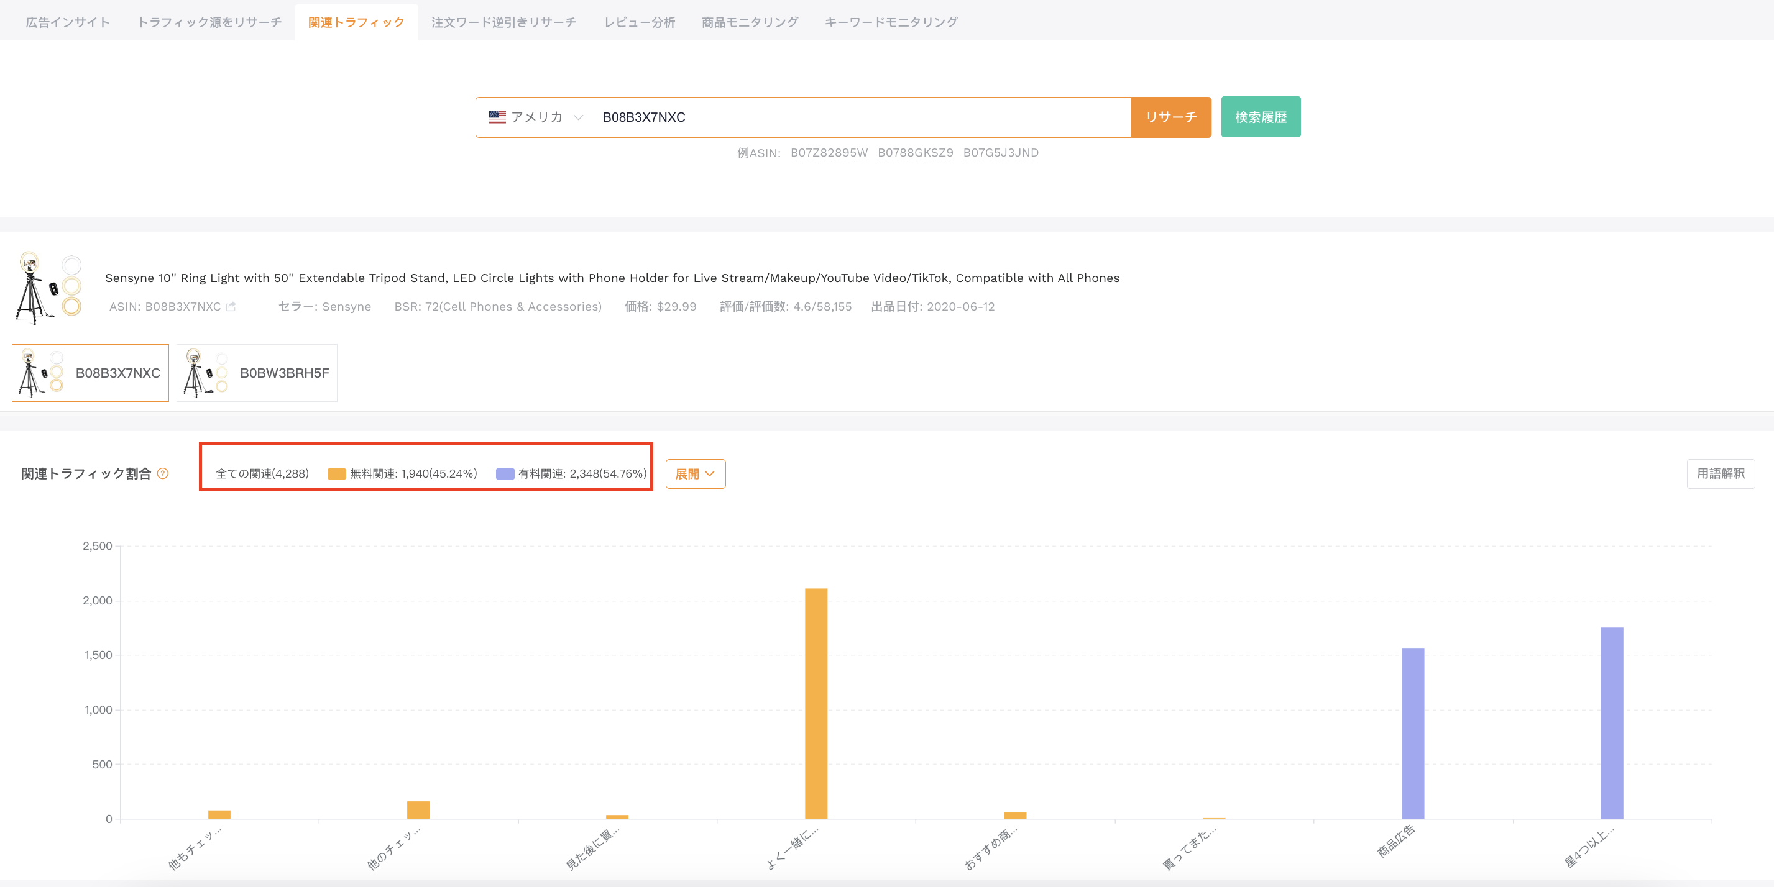This screenshot has height=887, width=1774.
Task: Click 評価/評価数: 4.6/58,155 text
Action: click(x=785, y=307)
